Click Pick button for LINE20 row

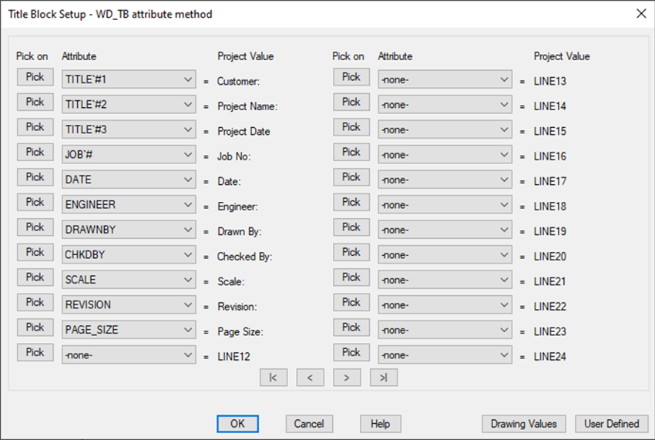pos(351,253)
